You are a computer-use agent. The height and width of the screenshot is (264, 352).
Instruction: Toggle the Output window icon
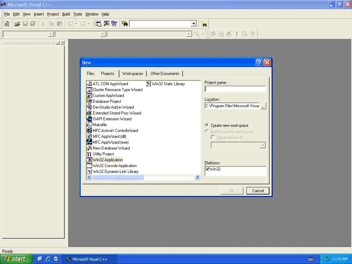tap(107, 24)
